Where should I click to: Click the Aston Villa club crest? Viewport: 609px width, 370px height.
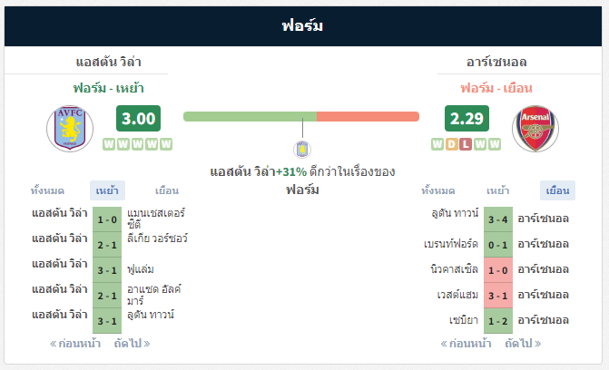click(70, 129)
